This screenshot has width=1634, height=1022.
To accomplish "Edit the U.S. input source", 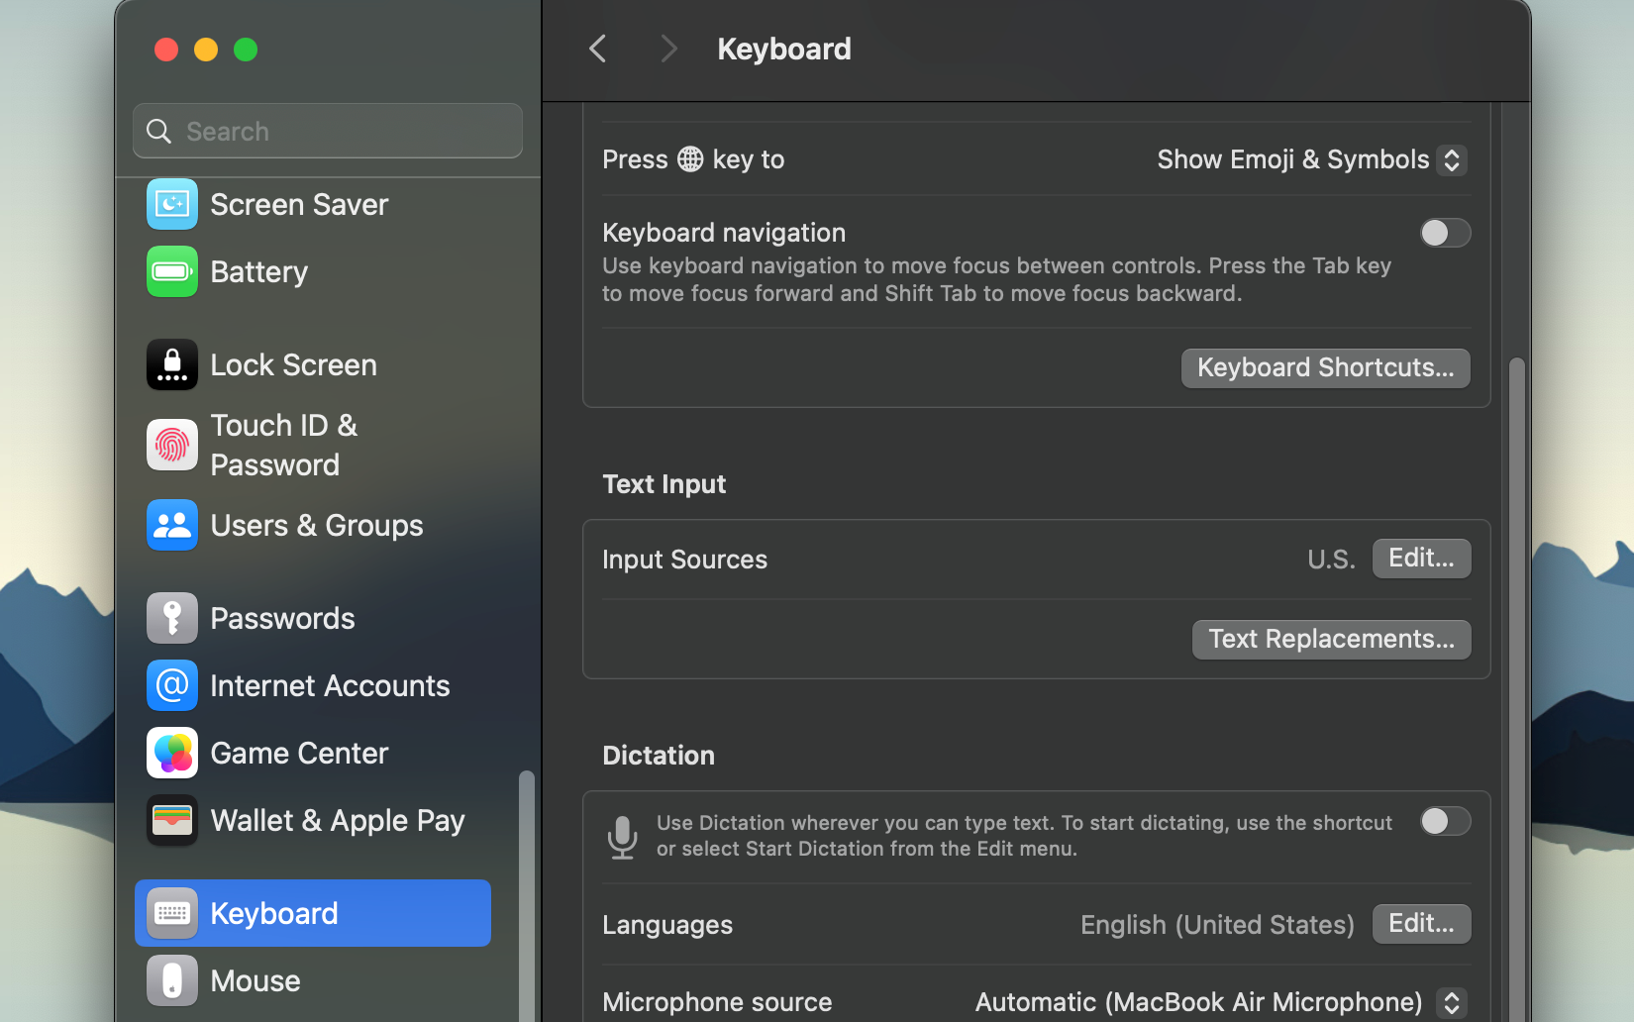I will coord(1421,558).
